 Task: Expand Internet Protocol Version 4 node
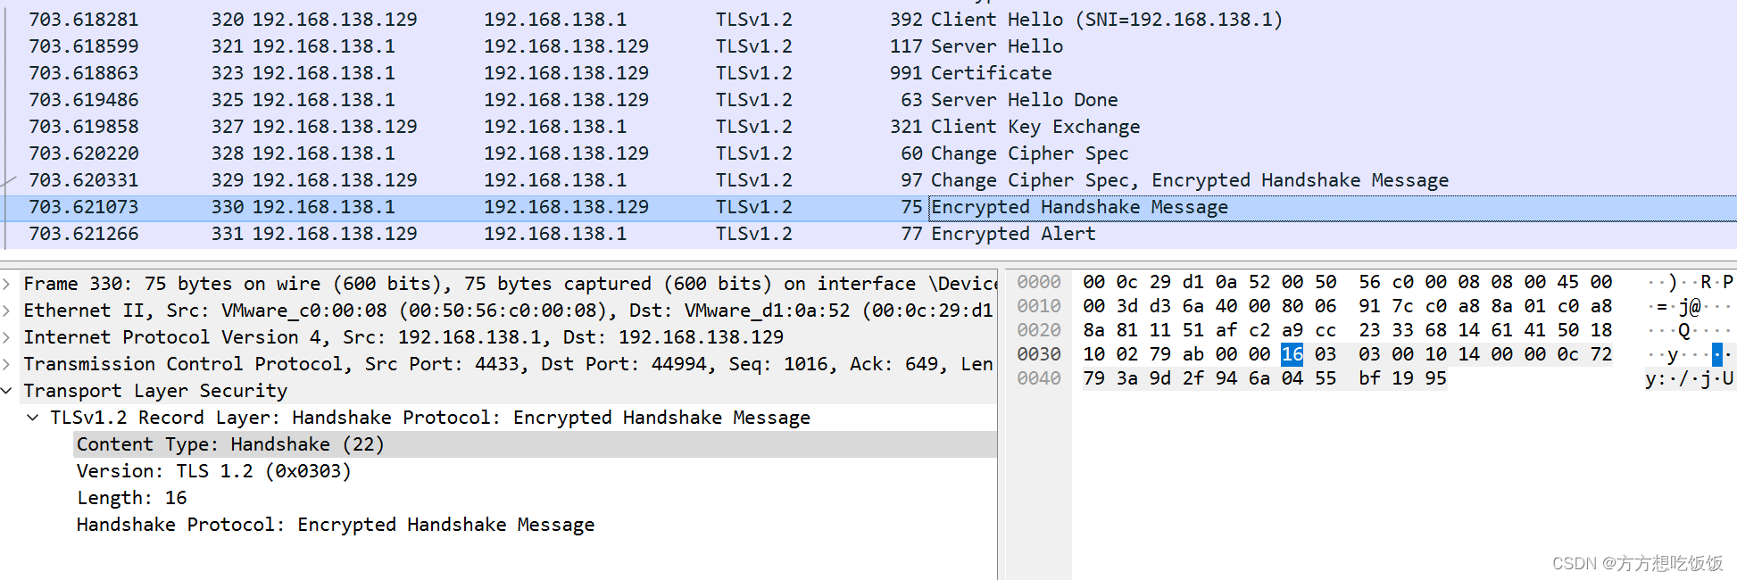coord(7,337)
